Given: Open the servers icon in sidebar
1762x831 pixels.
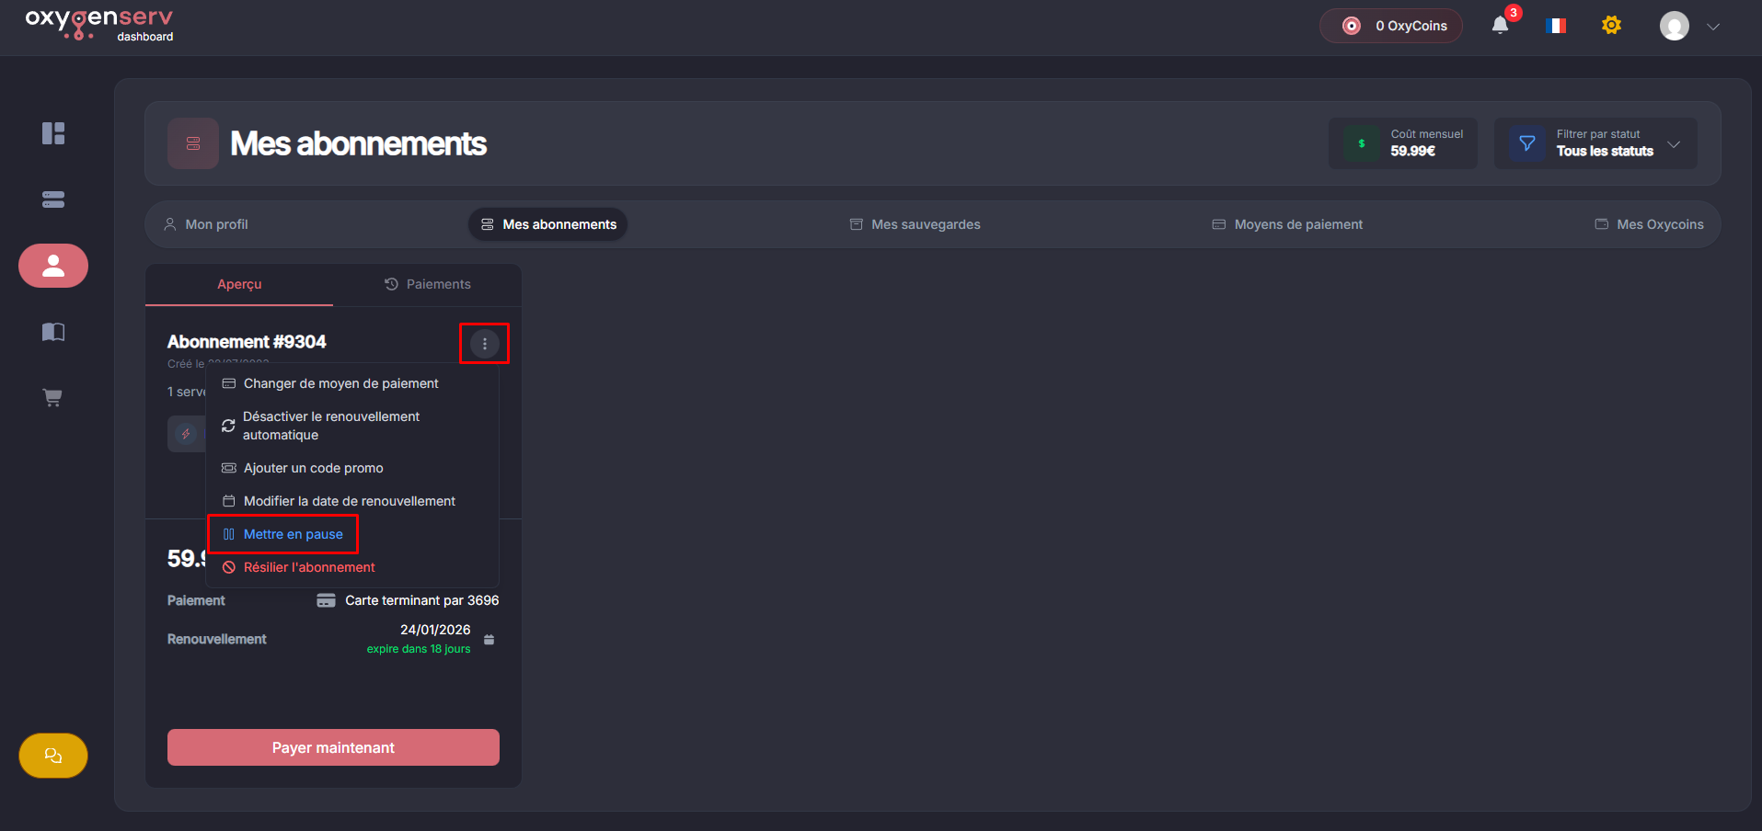Looking at the screenshot, I should (53, 199).
